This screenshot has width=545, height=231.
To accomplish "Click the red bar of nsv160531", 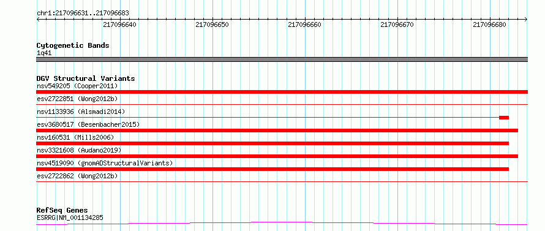I will coord(272,143).
